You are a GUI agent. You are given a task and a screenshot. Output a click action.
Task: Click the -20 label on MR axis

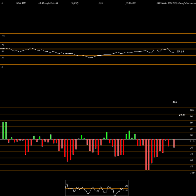tap(191, 148)
